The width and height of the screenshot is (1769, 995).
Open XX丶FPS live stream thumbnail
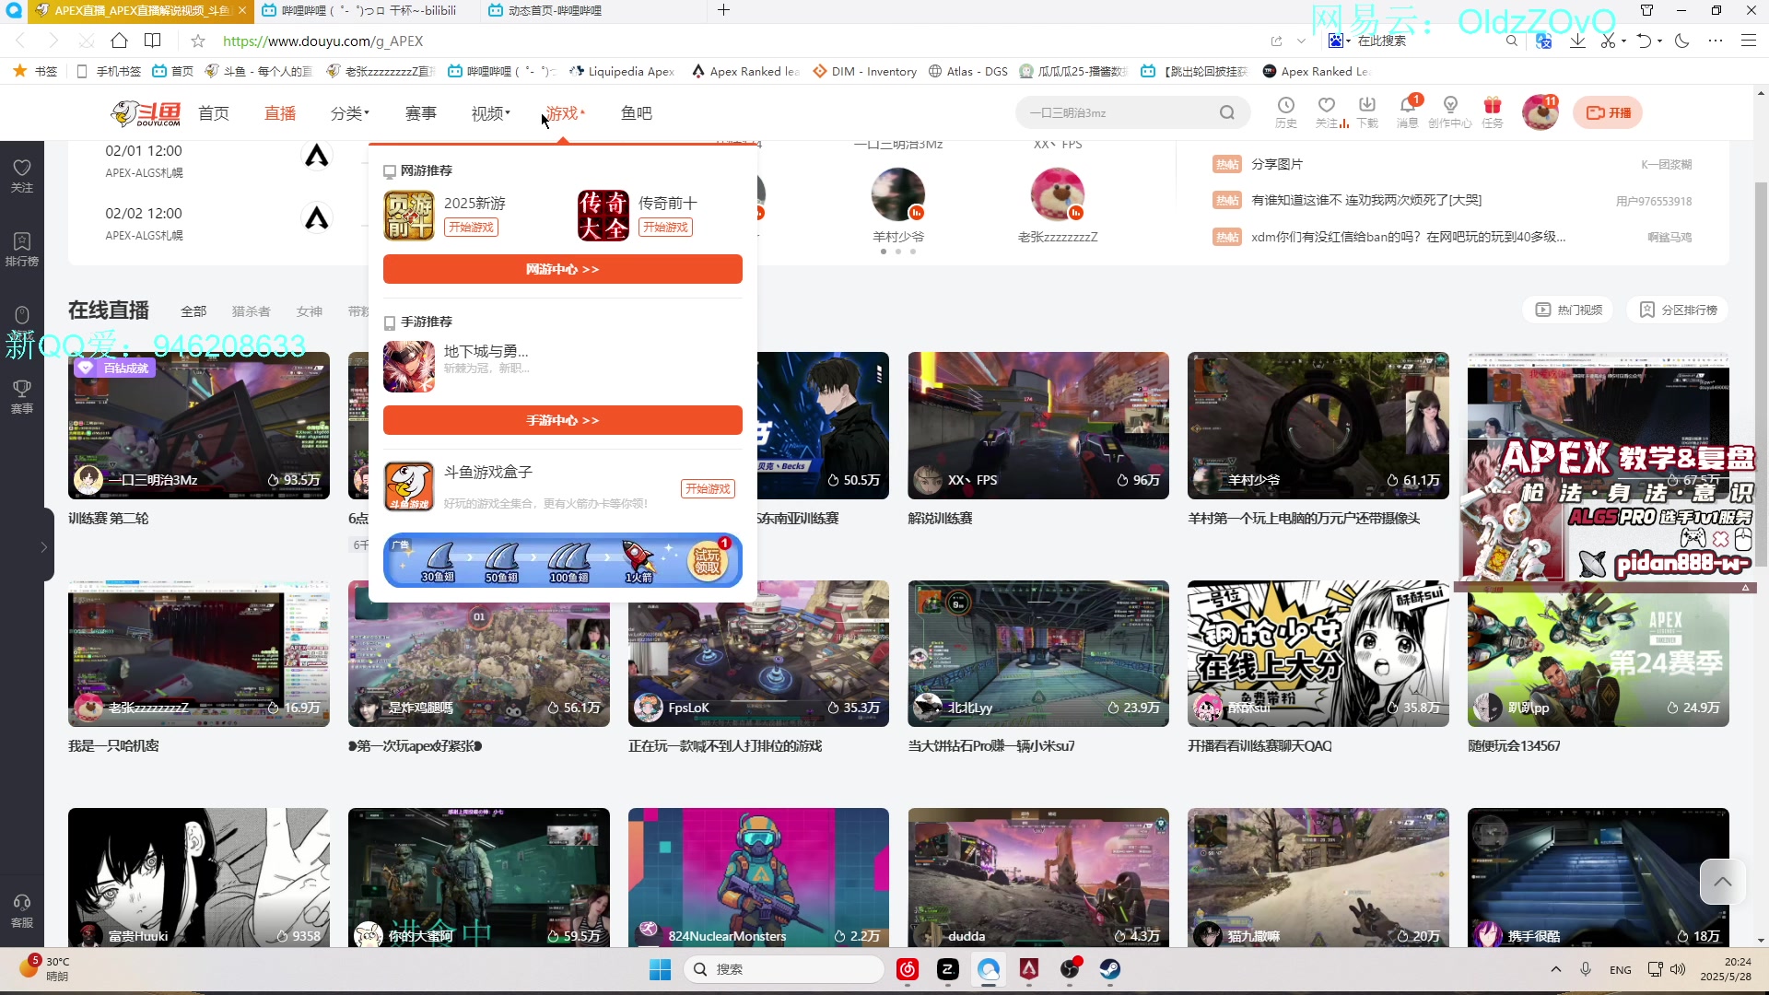[x=1038, y=426]
